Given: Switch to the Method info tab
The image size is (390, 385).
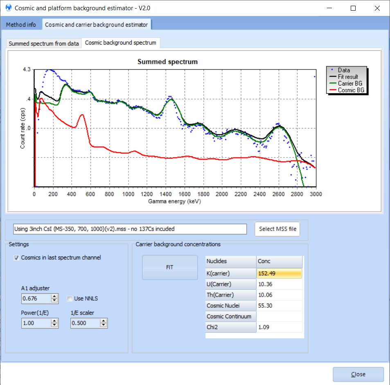Looking at the screenshot, I should point(21,25).
